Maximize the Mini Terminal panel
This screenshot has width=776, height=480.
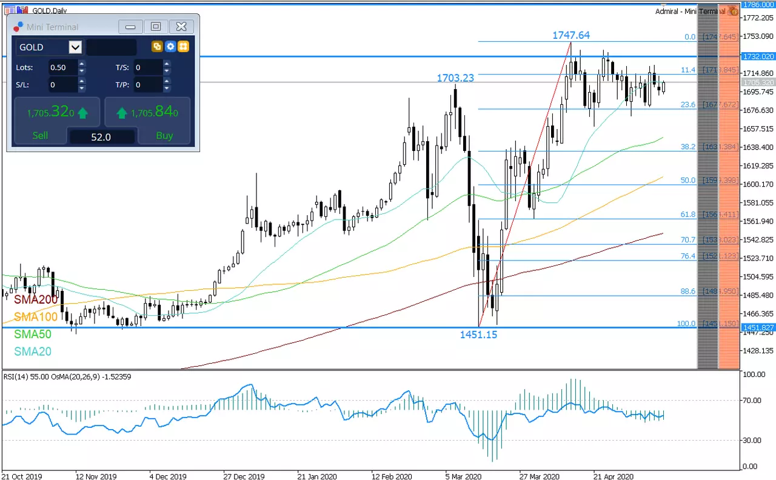click(156, 27)
